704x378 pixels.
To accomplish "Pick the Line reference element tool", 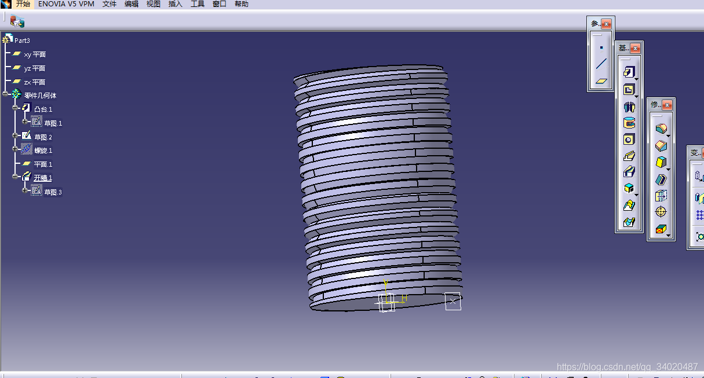I will 601,64.
